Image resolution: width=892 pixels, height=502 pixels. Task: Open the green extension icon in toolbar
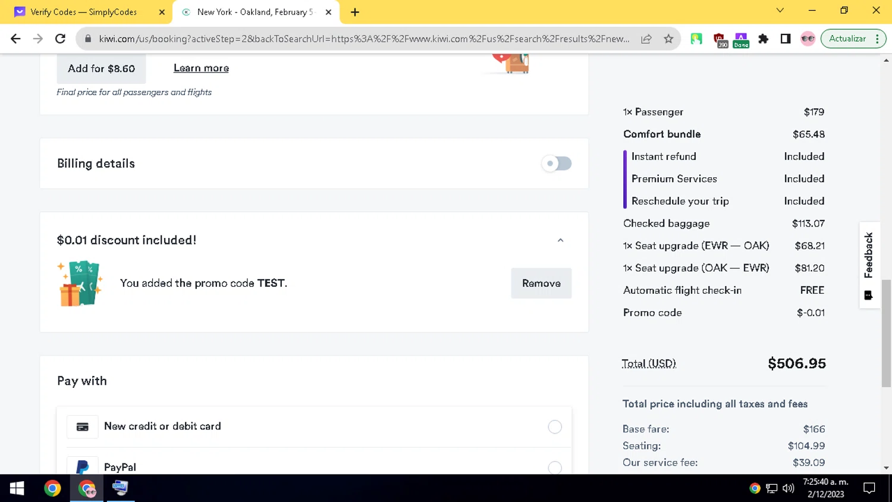[696, 39]
